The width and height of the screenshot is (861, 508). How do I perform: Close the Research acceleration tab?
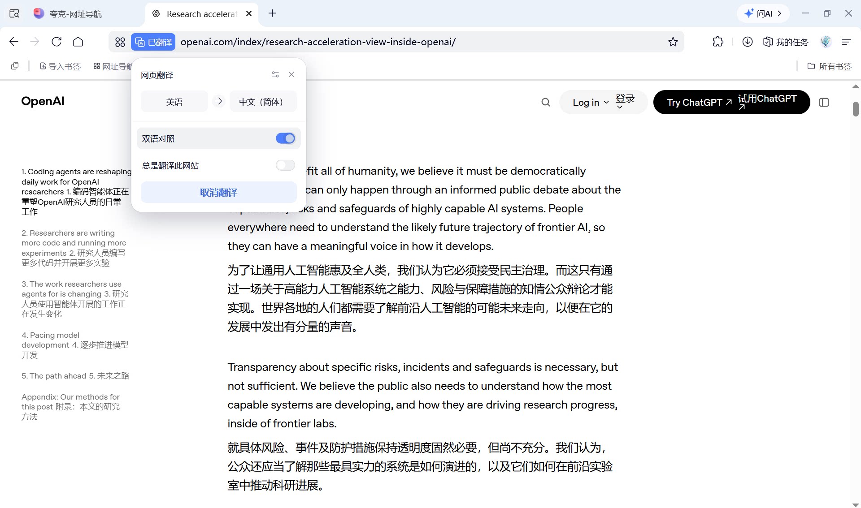pyautogui.click(x=249, y=13)
